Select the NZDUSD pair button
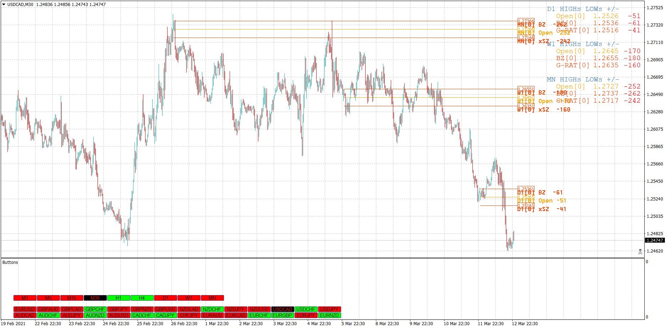Viewport: 667px width, 328px height. (x=259, y=309)
